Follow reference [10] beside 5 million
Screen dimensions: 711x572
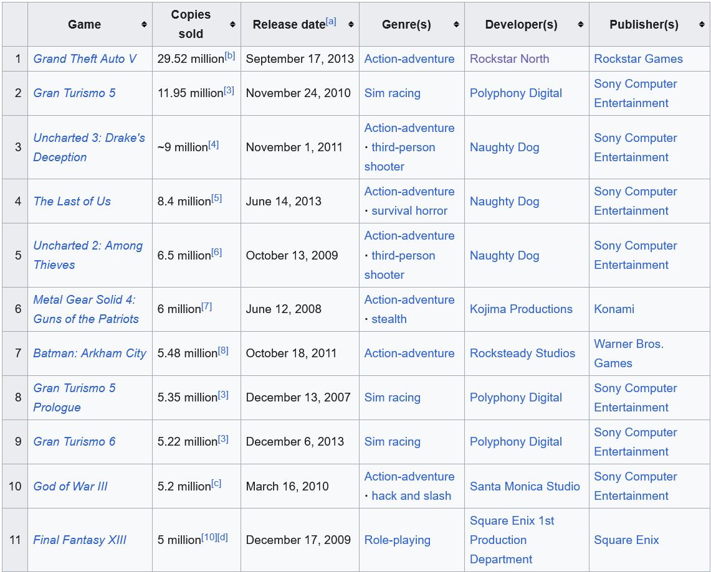(x=209, y=537)
